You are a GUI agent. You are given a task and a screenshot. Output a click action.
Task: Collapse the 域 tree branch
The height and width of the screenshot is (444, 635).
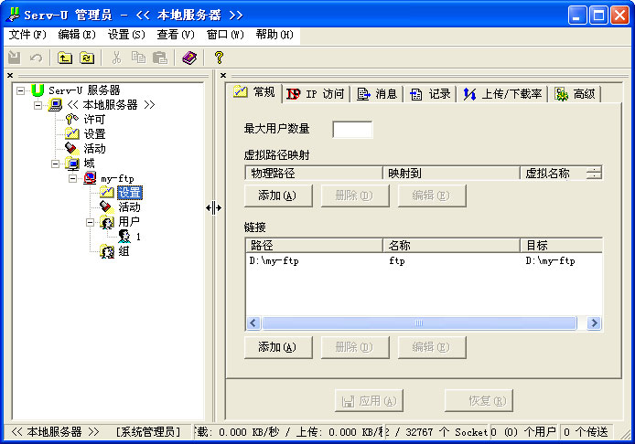[x=55, y=164]
